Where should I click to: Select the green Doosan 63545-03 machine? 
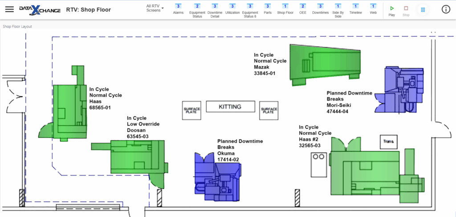click(134, 158)
